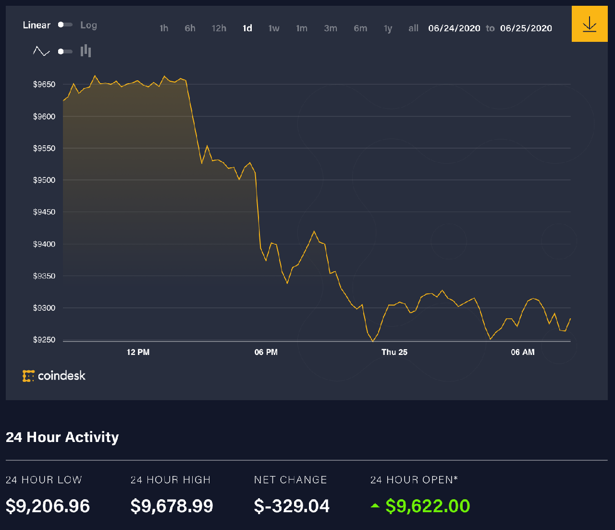Click the 24 HOUR HIGH label
This screenshot has width=615, height=530.
pos(171,480)
